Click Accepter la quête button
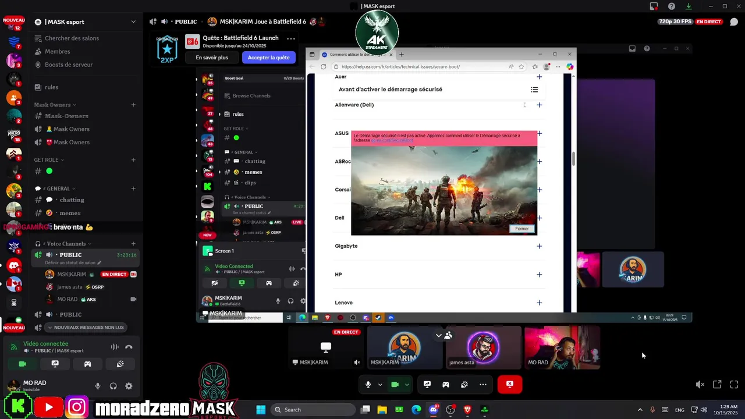This screenshot has height=419, width=745. (x=268, y=58)
